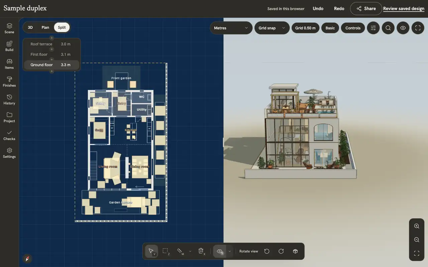This screenshot has width=428, height=267.
Task: Toggle the hidden-items eye in bottom toolbar
Action: click(220, 251)
